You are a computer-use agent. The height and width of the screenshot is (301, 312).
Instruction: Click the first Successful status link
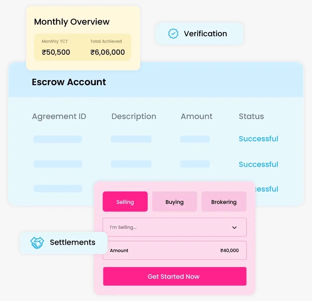point(258,139)
